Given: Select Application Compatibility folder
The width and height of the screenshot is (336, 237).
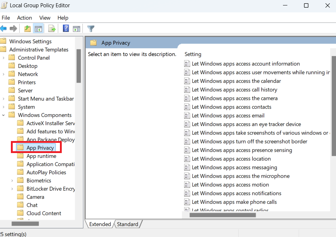Looking at the screenshot, I should 50,164.
